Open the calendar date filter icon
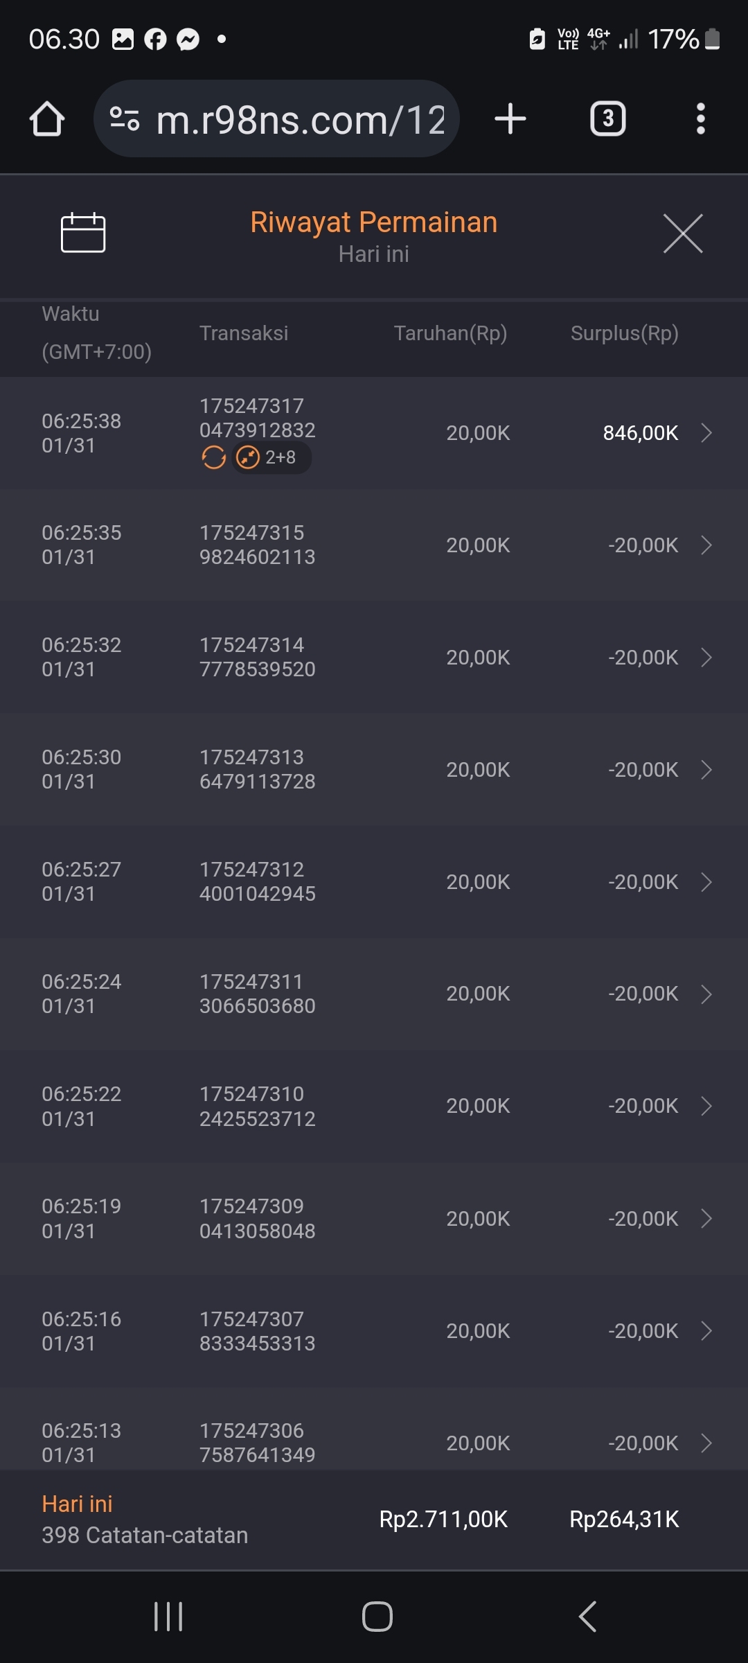 [83, 233]
